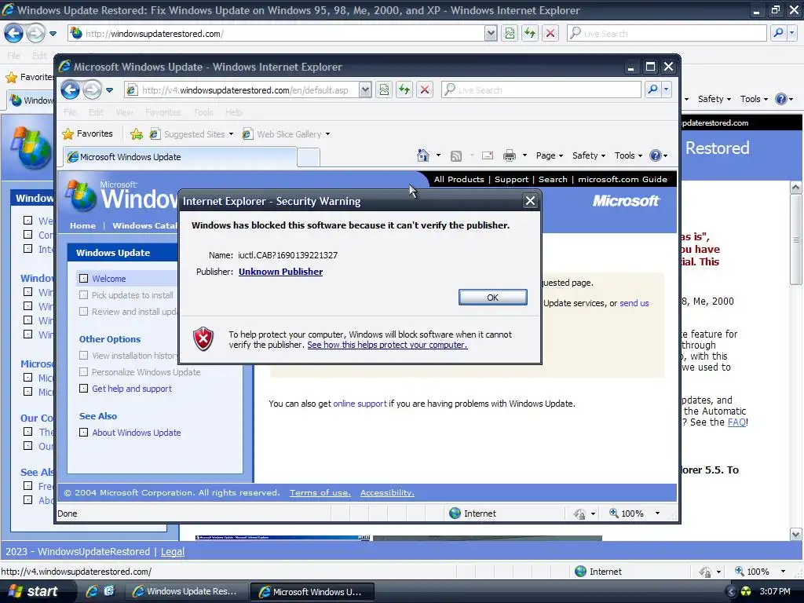Switch to Windows Update Res... taskbar button
This screenshot has height=603, width=804.
pyautogui.click(x=187, y=591)
